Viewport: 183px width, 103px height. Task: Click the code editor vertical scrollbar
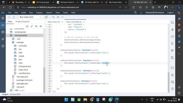168,82
